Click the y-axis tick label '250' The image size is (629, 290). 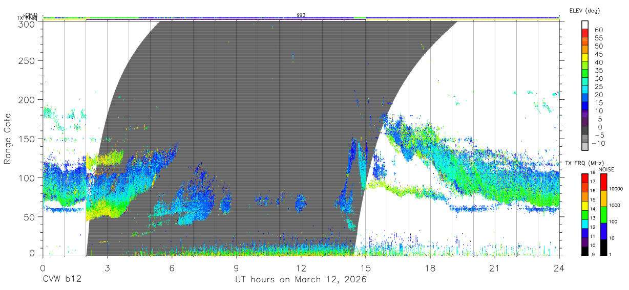pyautogui.click(x=27, y=61)
